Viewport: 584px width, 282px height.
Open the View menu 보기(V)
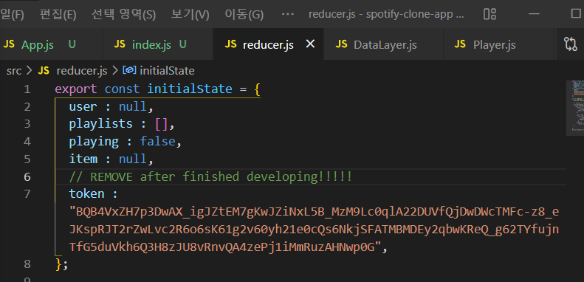pos(190,15)
